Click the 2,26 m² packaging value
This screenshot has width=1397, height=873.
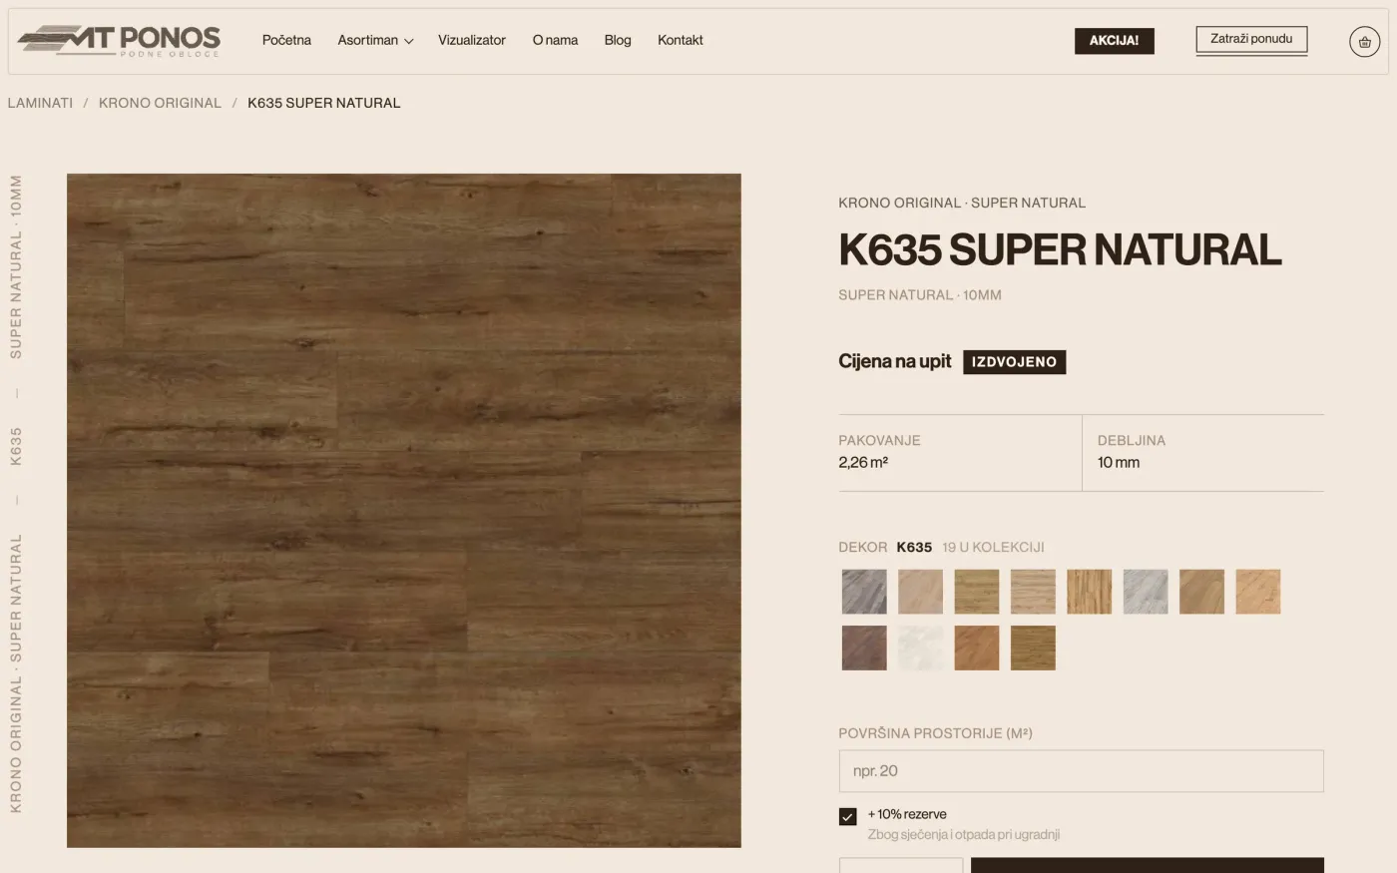pyautogui.click(x=863, y=462)
